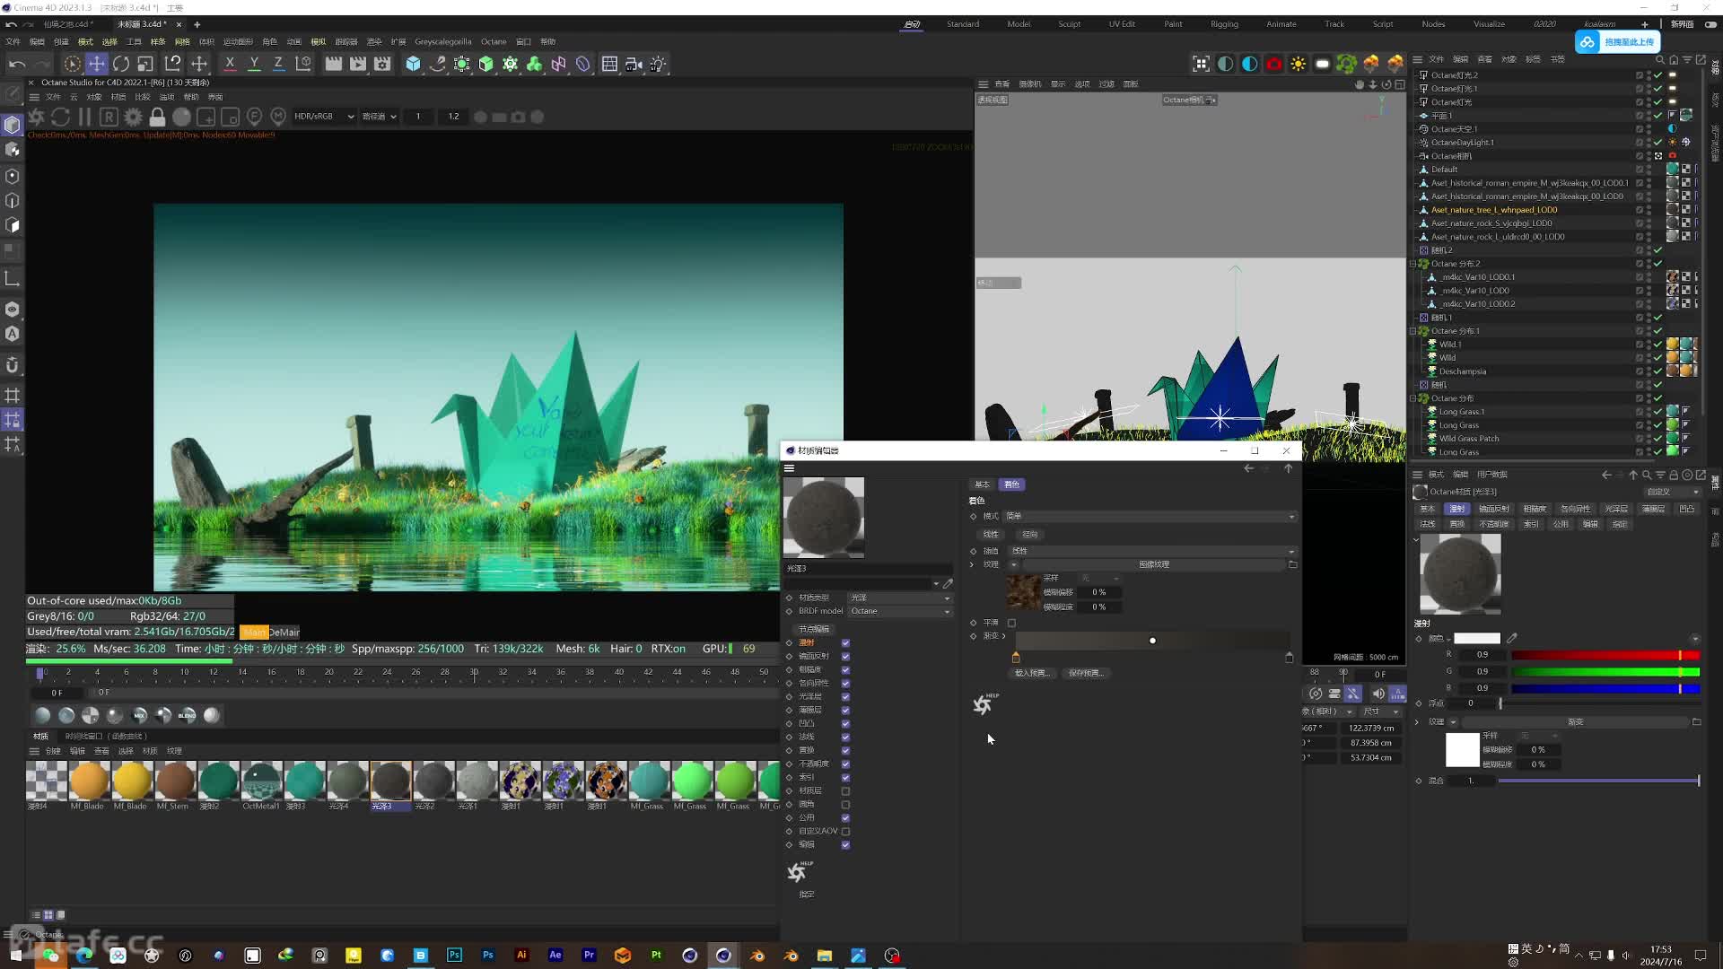The height and width of the screenshot is (969, 1723).
Task: Enable the 圆角 channel checkbox
Action: [x=845, y=805]
